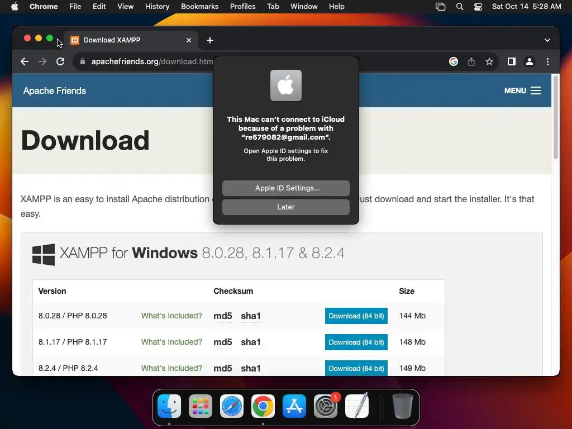Click the Windows logo beside XAMPP heading

tap(44, 255)
